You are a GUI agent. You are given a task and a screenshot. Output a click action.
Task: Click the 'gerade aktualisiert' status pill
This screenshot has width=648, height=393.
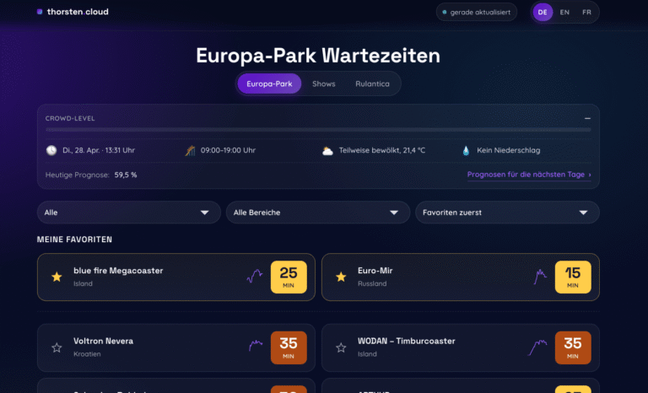coord(477,13)
